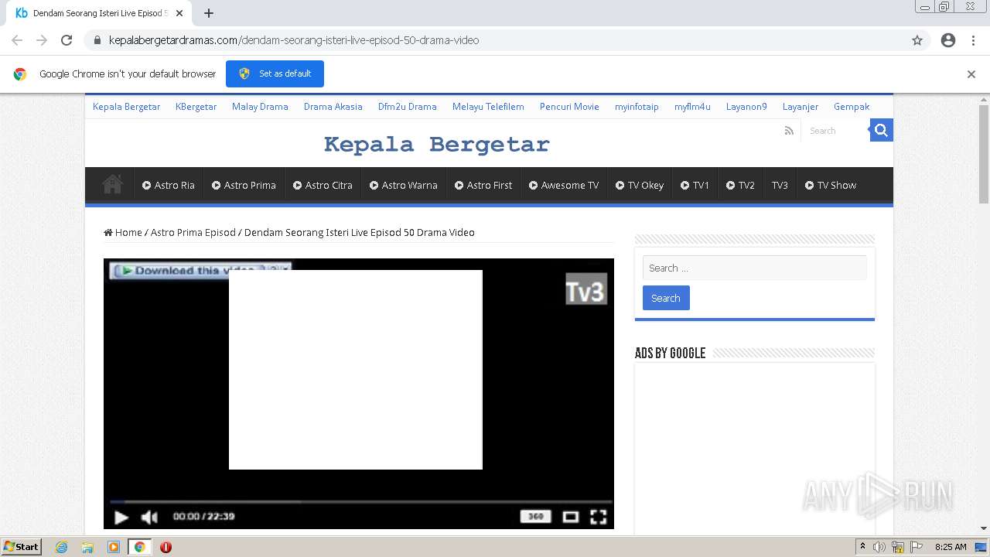The width and height of the screenshot is (990, 557).
Task: Click the Astro Prima Episod breadcrumb
Action: pos(193,232)
